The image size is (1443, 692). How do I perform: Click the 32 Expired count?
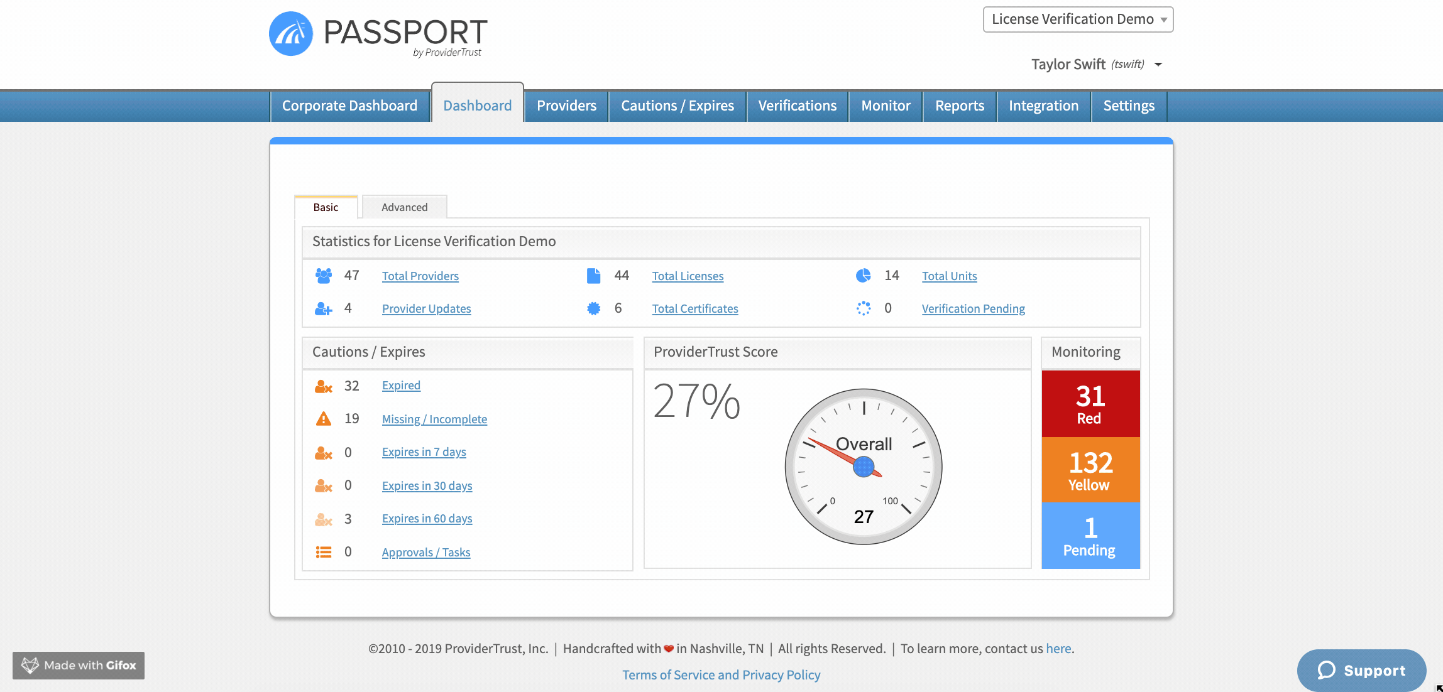(x=352, y=386)
